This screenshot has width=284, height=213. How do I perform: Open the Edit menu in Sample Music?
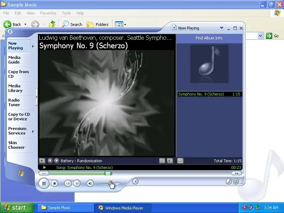(x=18, y=13)
